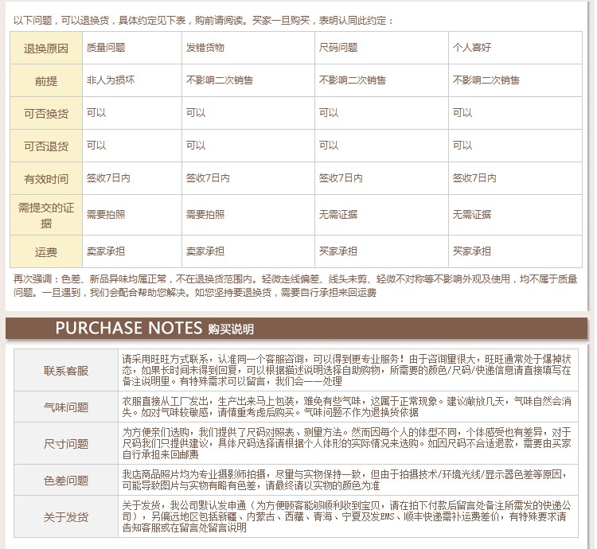Select the 前提 row label
597x549 pixels.
click(46, 80)
